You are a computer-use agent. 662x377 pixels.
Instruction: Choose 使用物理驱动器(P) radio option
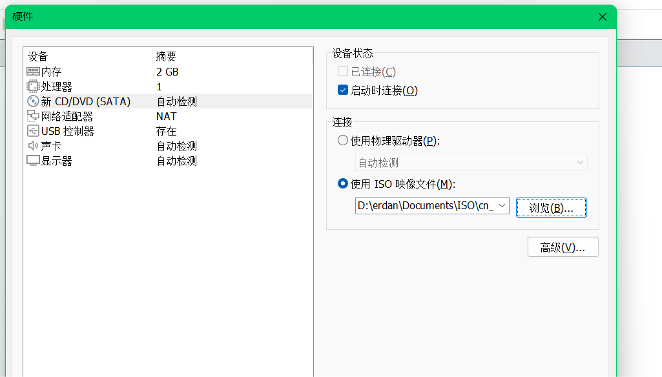[343, 140]
